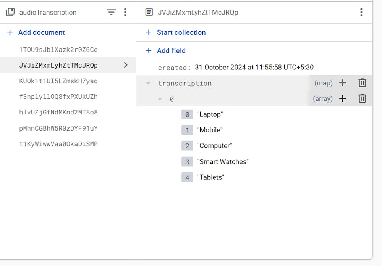This screenshot has width=382, height=266.
Task: Open document 1TOU9sJblXazk2r0Z6Ce
Action: click(58, 50)
